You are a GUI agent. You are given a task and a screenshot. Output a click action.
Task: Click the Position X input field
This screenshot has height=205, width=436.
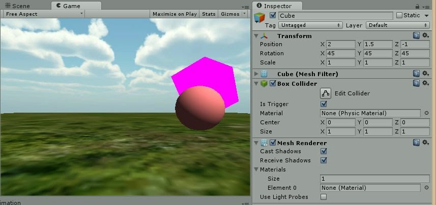pos(341,44)
